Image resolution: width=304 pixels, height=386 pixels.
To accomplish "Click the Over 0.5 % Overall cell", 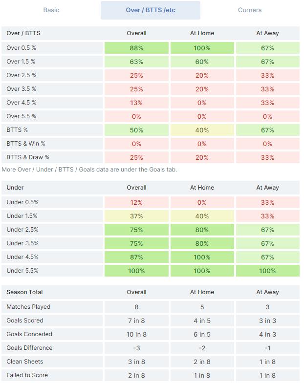I will (136, 48).
